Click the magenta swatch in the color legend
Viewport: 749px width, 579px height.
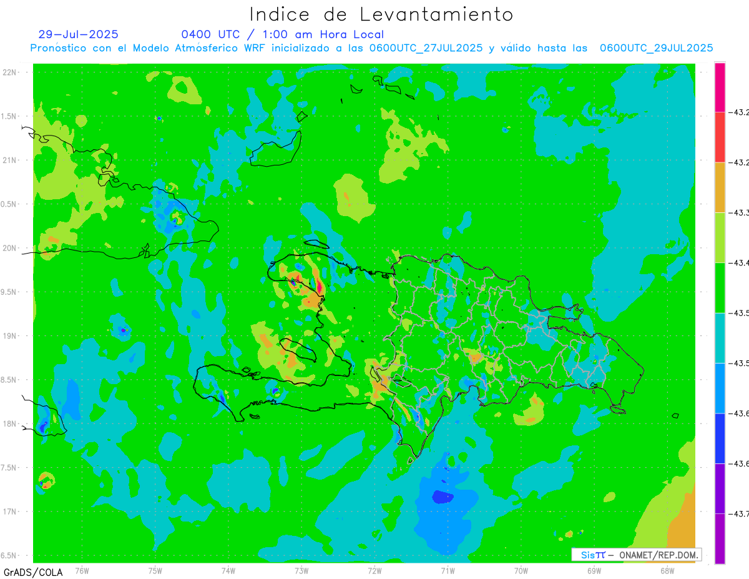tap(720, 87)
